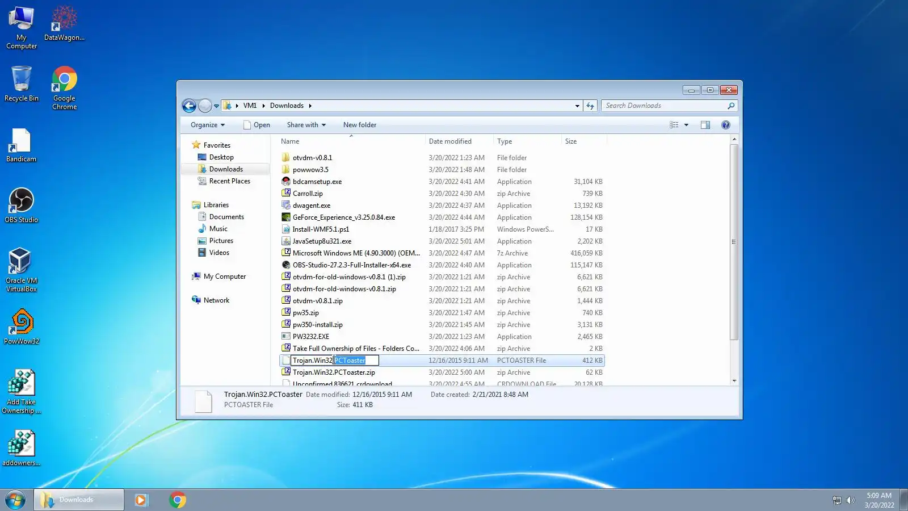Open the Windows Start menu

point(15,500)
